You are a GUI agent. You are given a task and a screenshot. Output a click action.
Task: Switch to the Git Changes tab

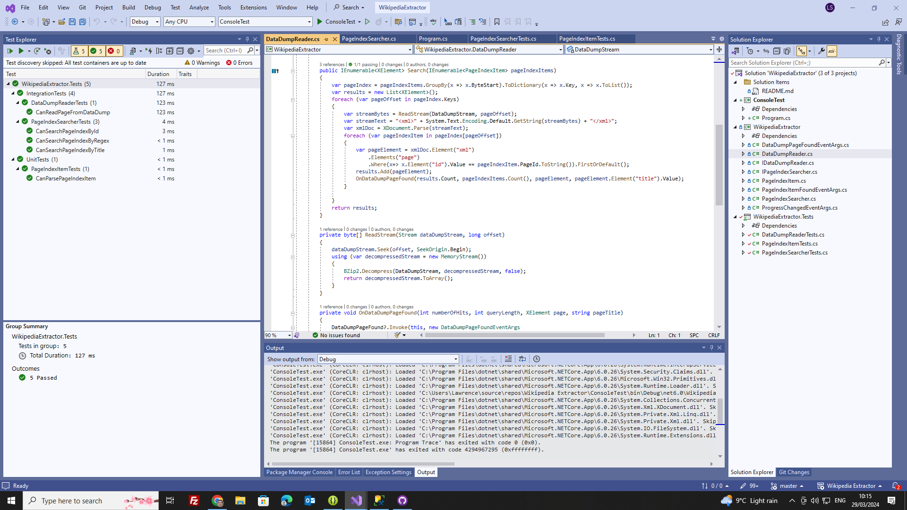point(794,472)
